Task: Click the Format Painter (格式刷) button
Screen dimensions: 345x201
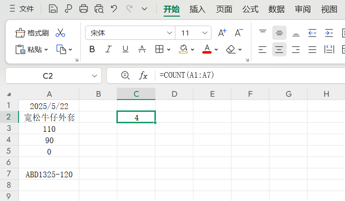Action: 32,33
